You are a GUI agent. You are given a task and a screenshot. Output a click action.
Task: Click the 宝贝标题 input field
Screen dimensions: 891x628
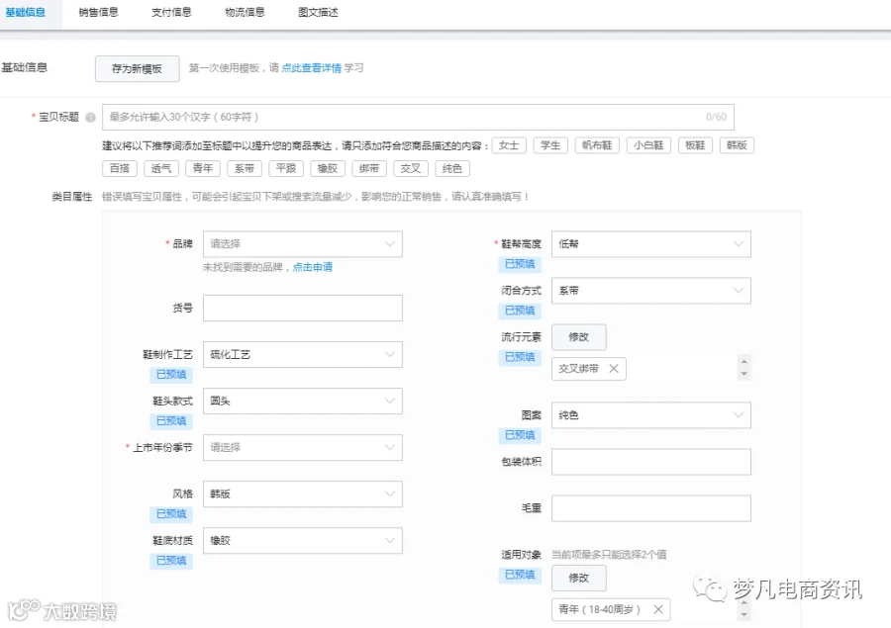(x=418, y=117)
